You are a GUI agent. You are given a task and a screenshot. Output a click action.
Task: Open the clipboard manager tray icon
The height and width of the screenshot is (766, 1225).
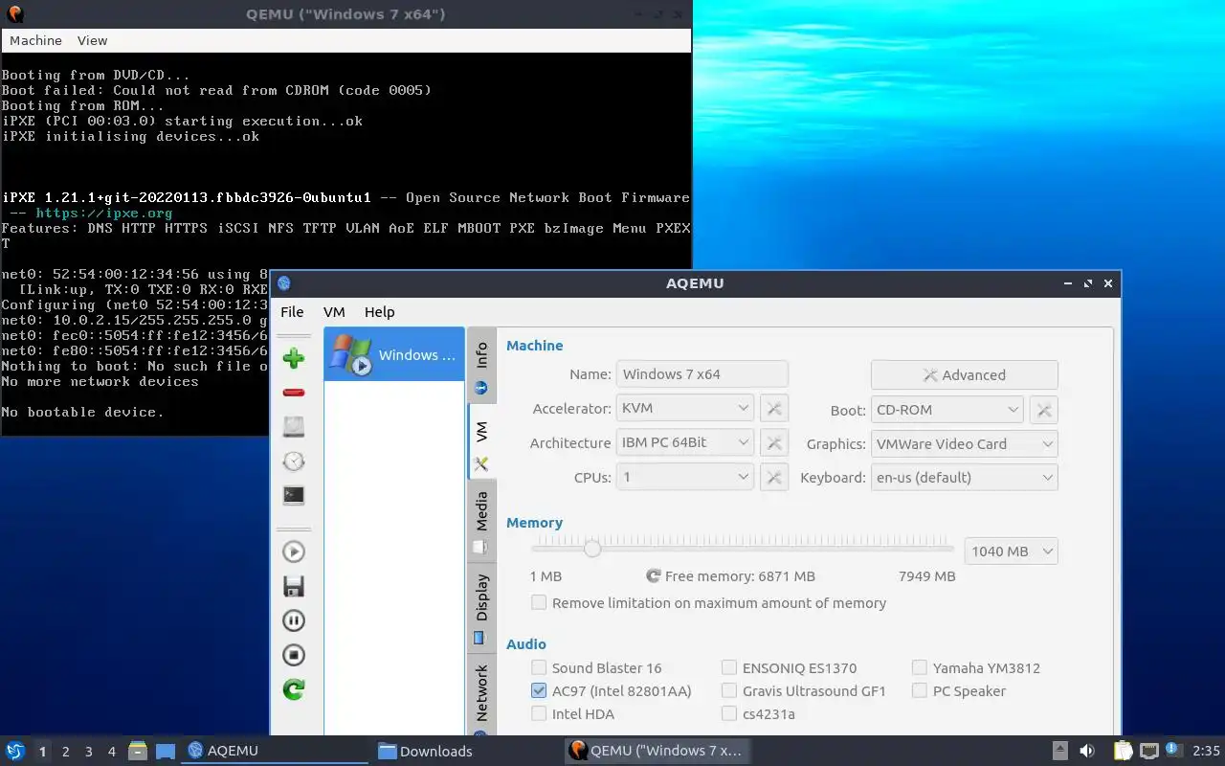tap(1123, 751)
